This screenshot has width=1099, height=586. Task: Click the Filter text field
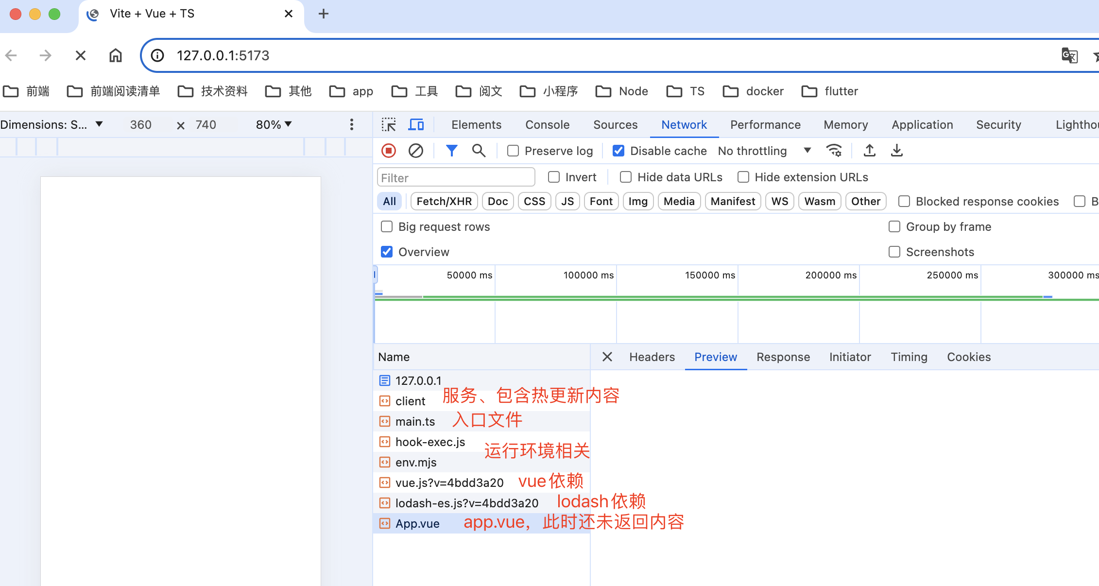[456, 178]
